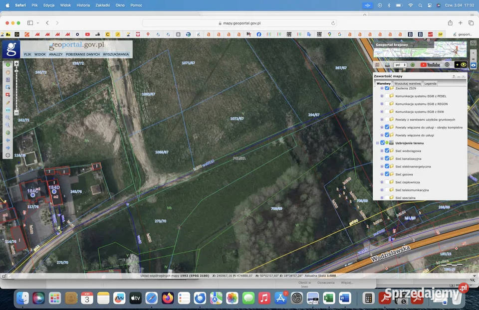The height and width of the screenshot is (310, 479).
Task: Click the zoom in plus button on map
Action: coord(16,64)
